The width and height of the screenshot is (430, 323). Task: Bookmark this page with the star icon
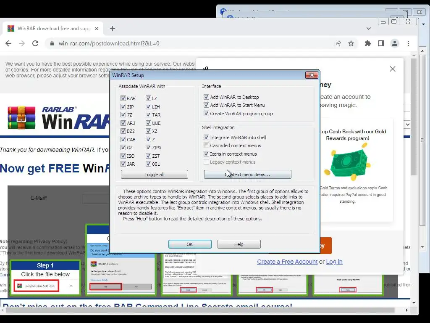coord(351,43)
